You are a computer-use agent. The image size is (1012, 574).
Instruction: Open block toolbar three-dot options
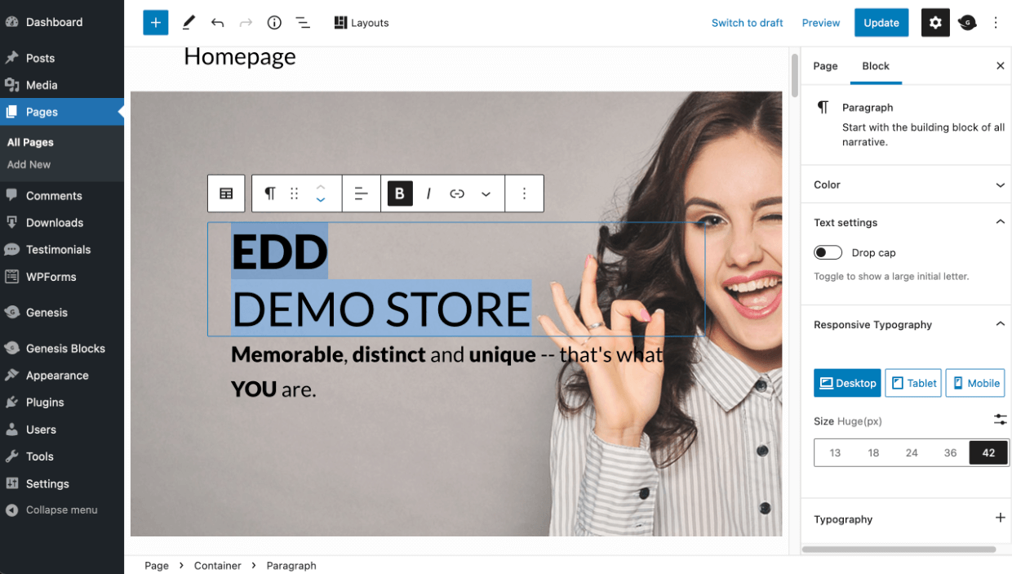tap(525, 194)
